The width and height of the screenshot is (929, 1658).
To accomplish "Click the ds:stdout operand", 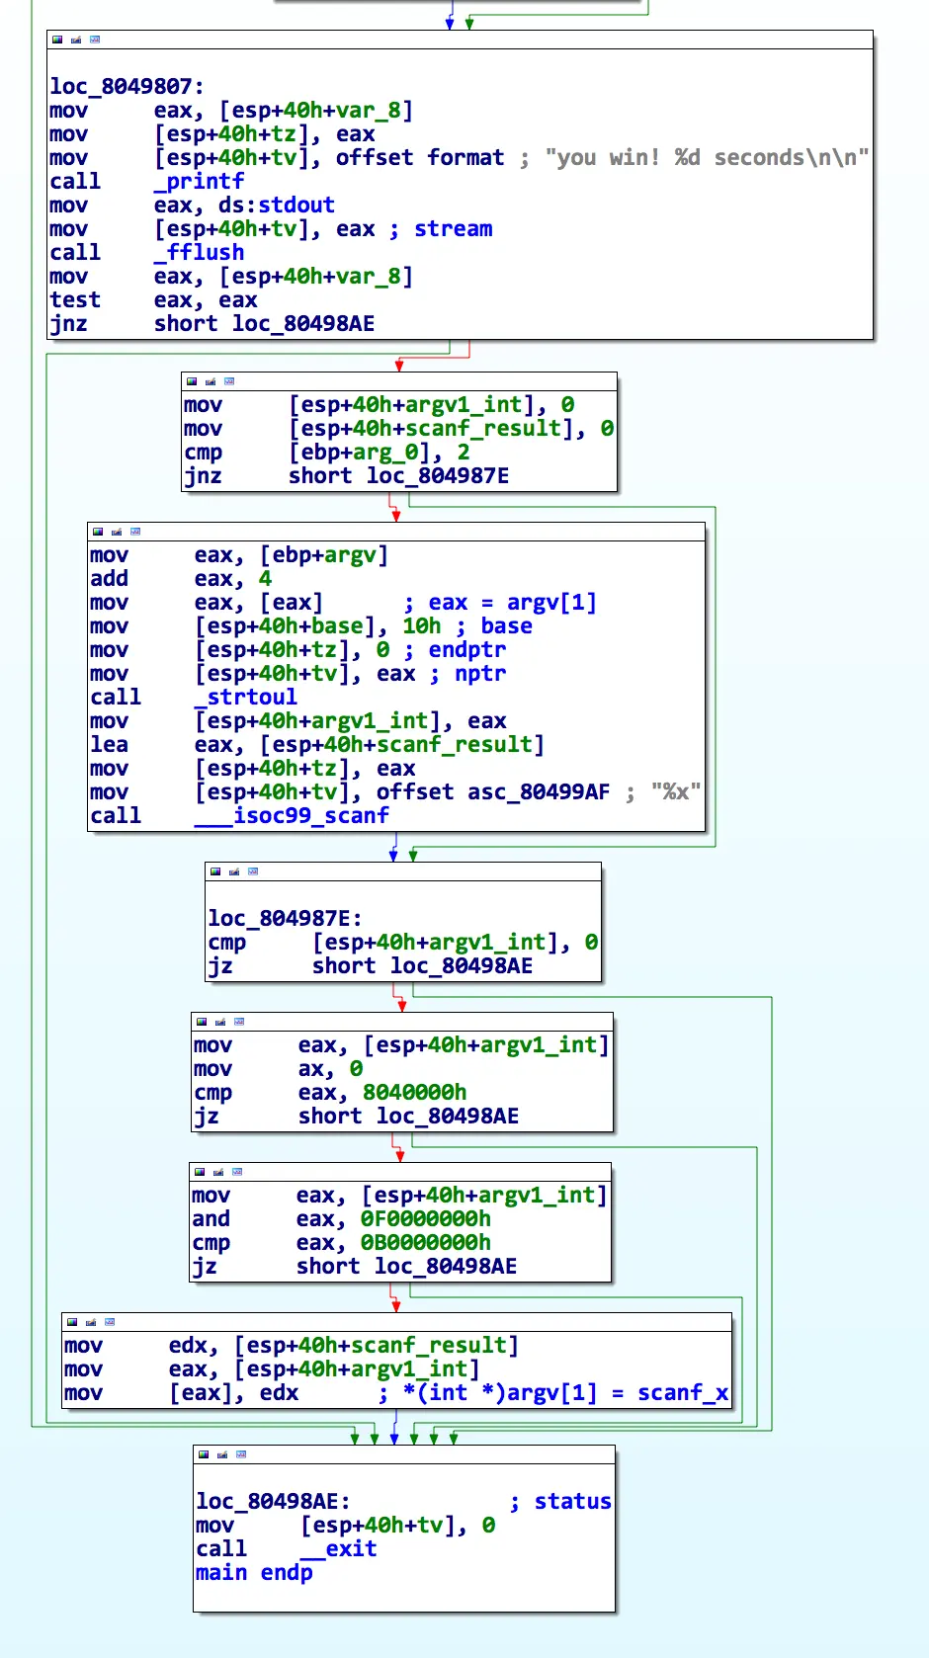I will point(276,206).
